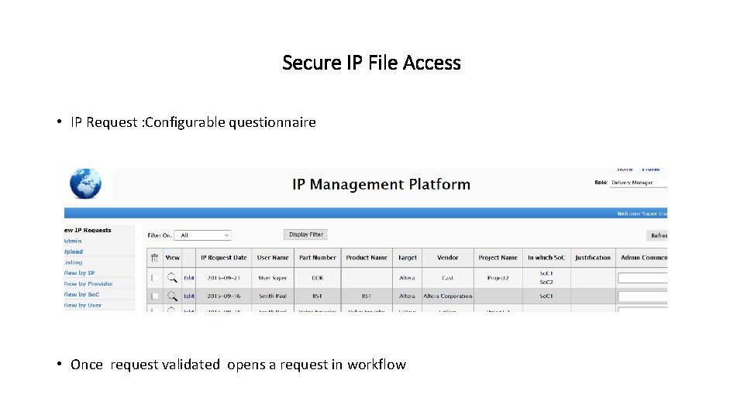Open the View IP Requests sidebar entry
This screenshot has width=744, height=418.
pos(88,231)
